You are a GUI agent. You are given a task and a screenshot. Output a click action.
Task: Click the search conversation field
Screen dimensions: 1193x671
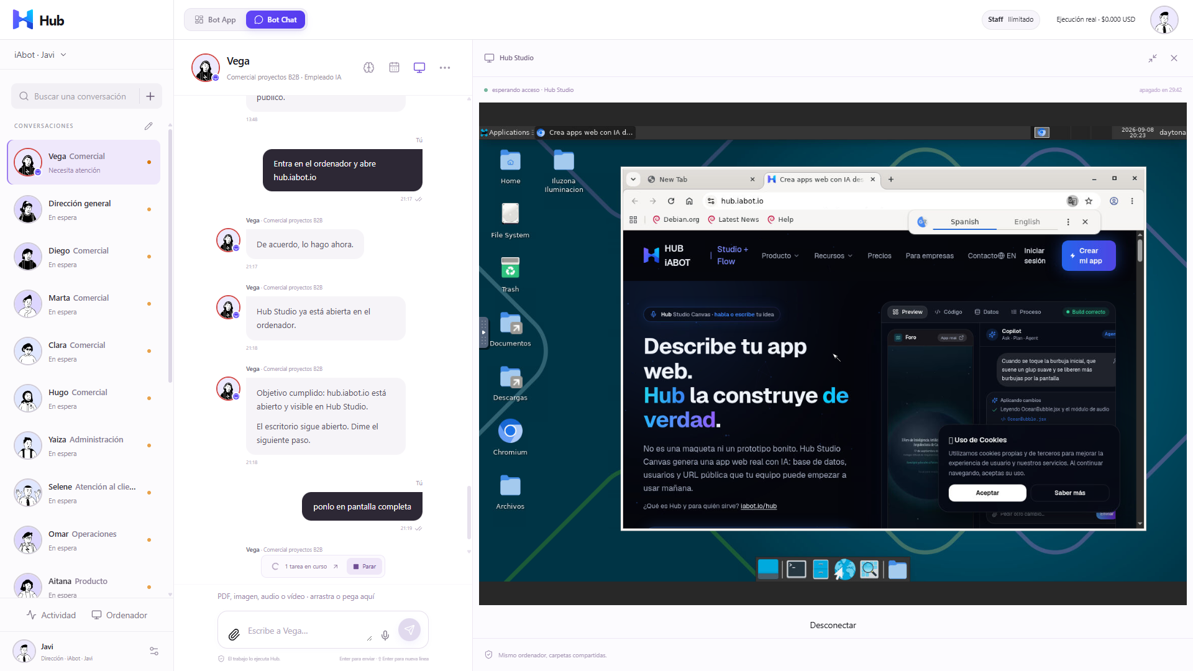pyautogui.click(x=75, y=96)
